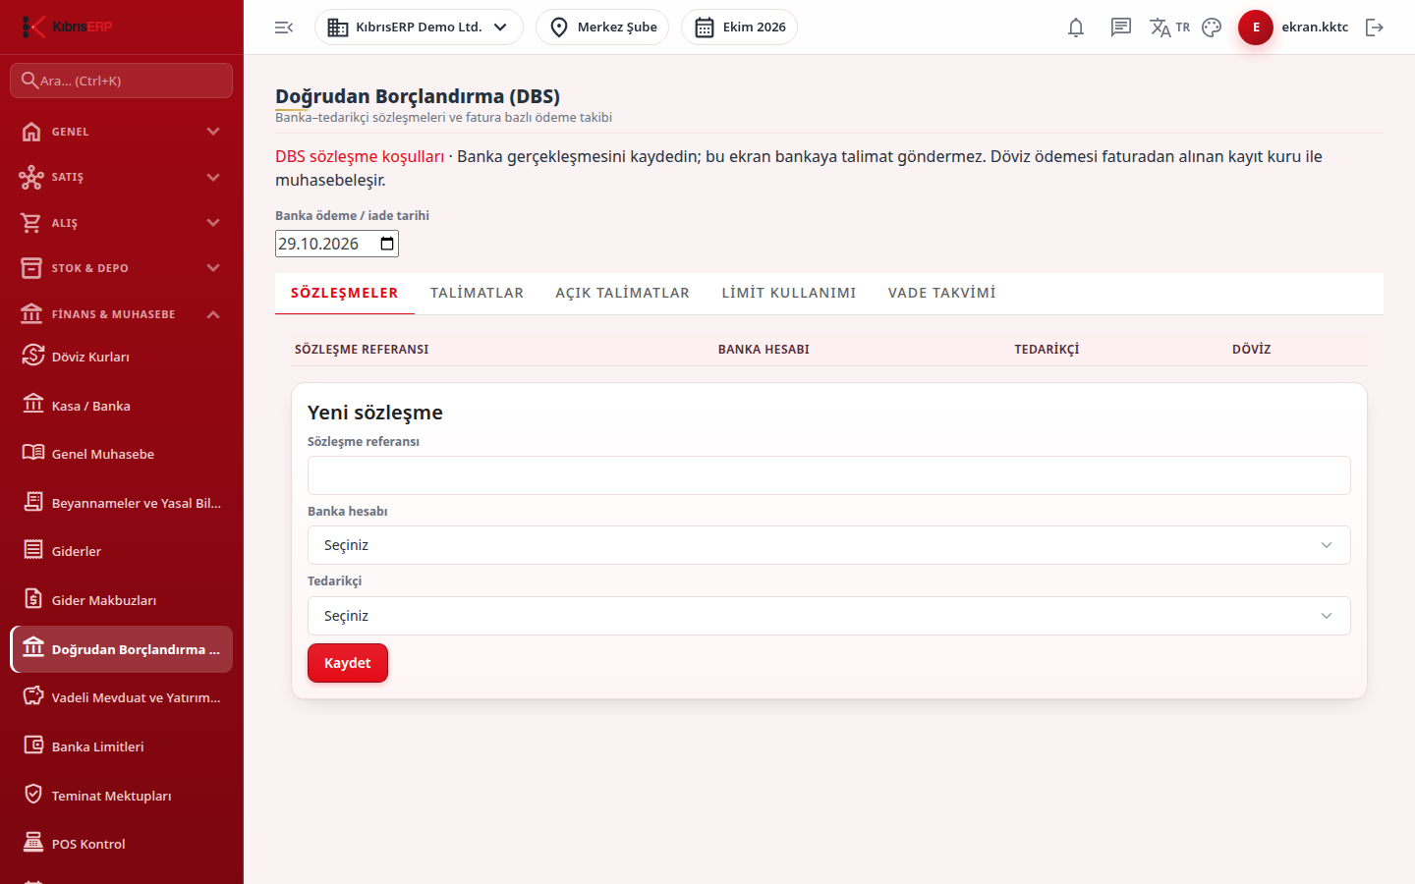This screenshot has height=884, width=1415.
Task: Open POS Kontrol in the sidebar
Action: [122, 844]
